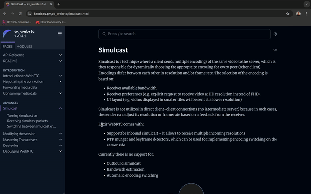
Task: Reload the page in the browser
Action: [x=20, y=14]
